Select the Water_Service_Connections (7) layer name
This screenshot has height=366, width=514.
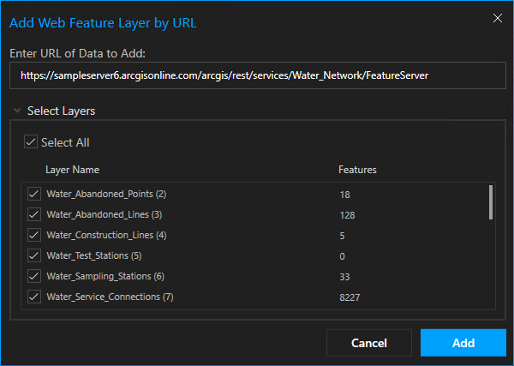(110, 297)
